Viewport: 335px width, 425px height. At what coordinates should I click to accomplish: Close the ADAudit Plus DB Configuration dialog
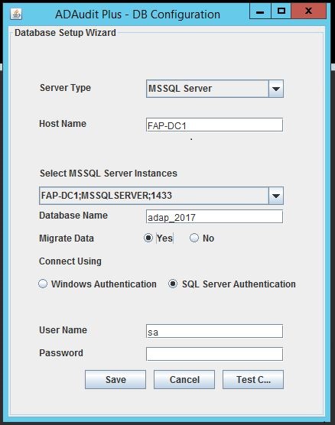[308, 11]
